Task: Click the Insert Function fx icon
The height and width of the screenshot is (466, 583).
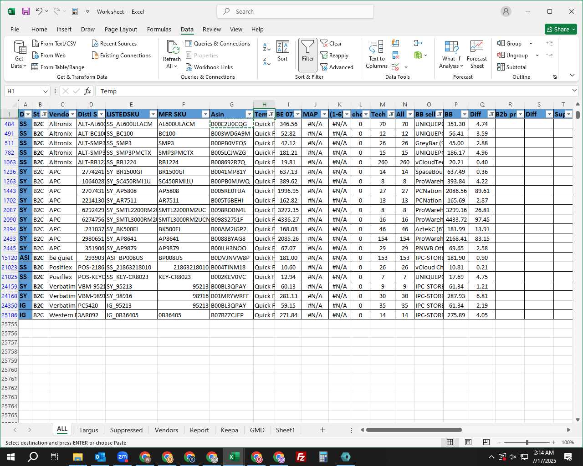Action: click(x=88, y=91)
